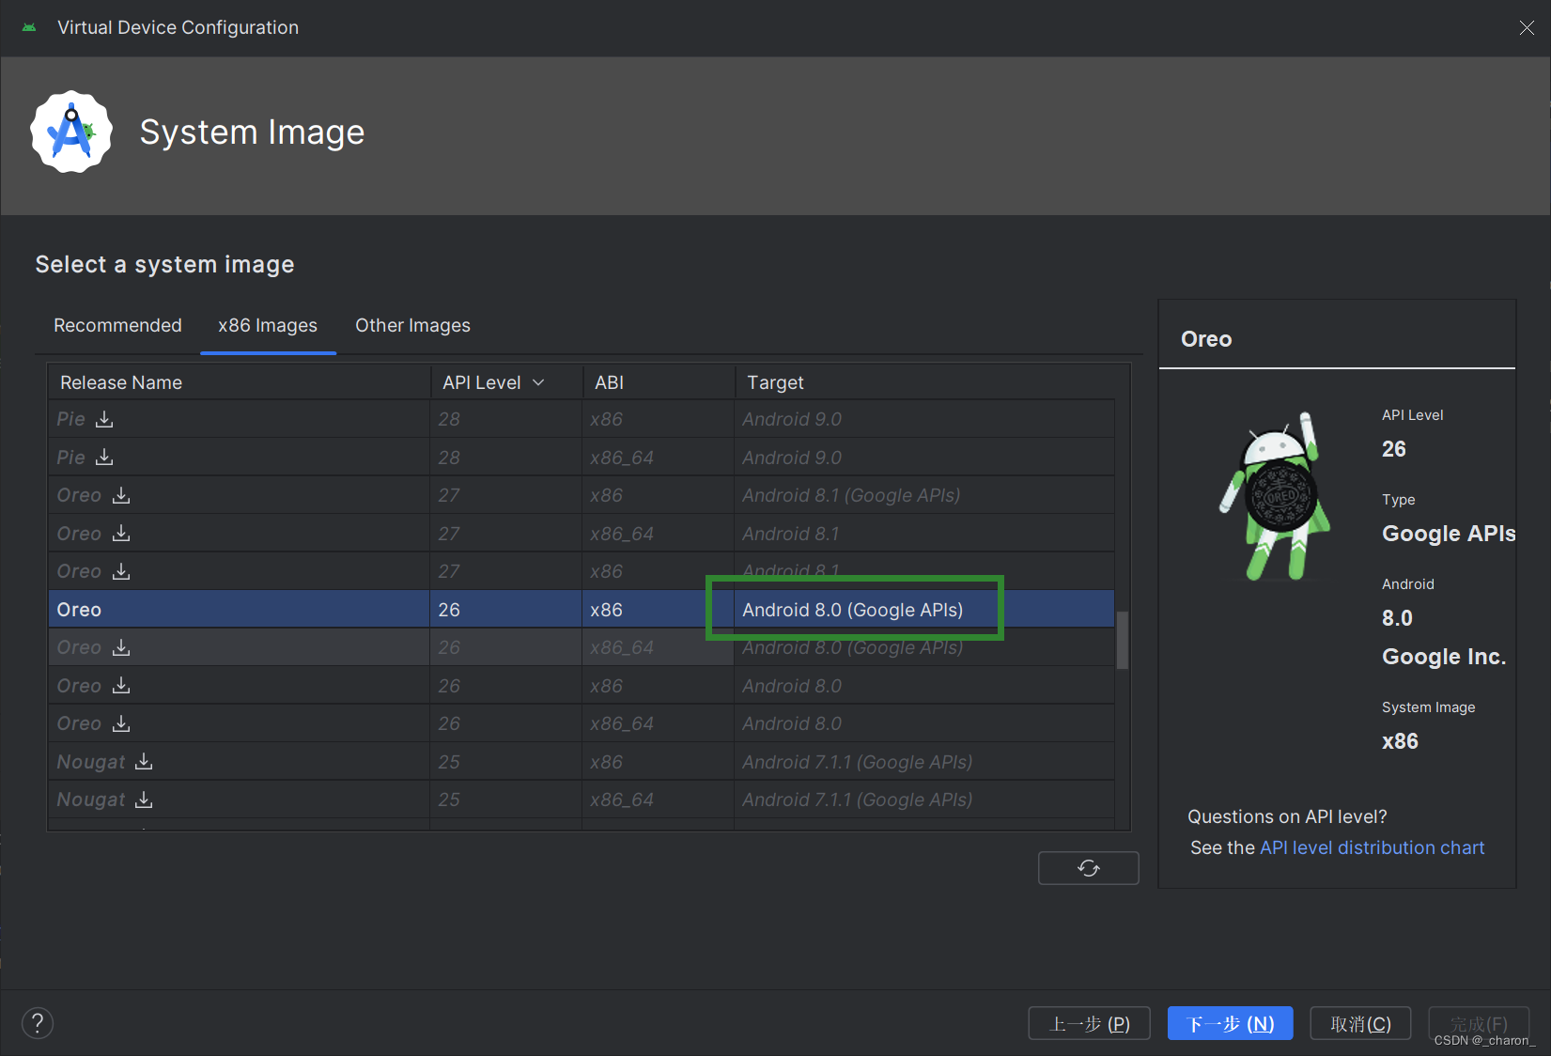The height and width of the screenshot is (1056, 1551).
Task: Click first 'Android 9.0' target with x86 ABI
Action: tap(792, 419)
